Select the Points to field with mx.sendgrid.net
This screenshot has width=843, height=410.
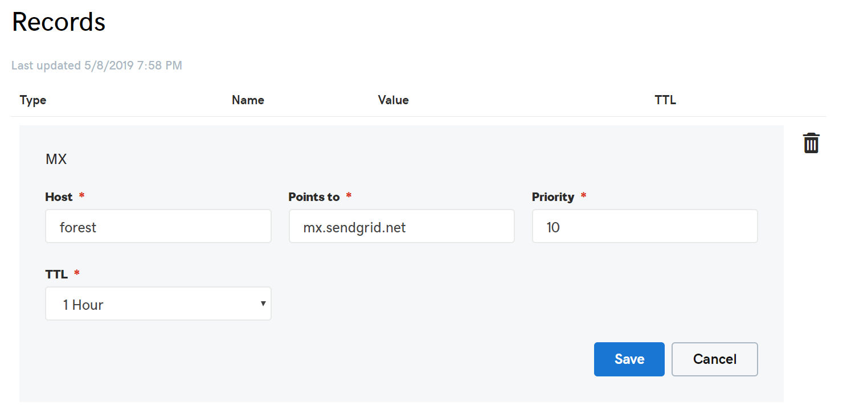[402, 226]
